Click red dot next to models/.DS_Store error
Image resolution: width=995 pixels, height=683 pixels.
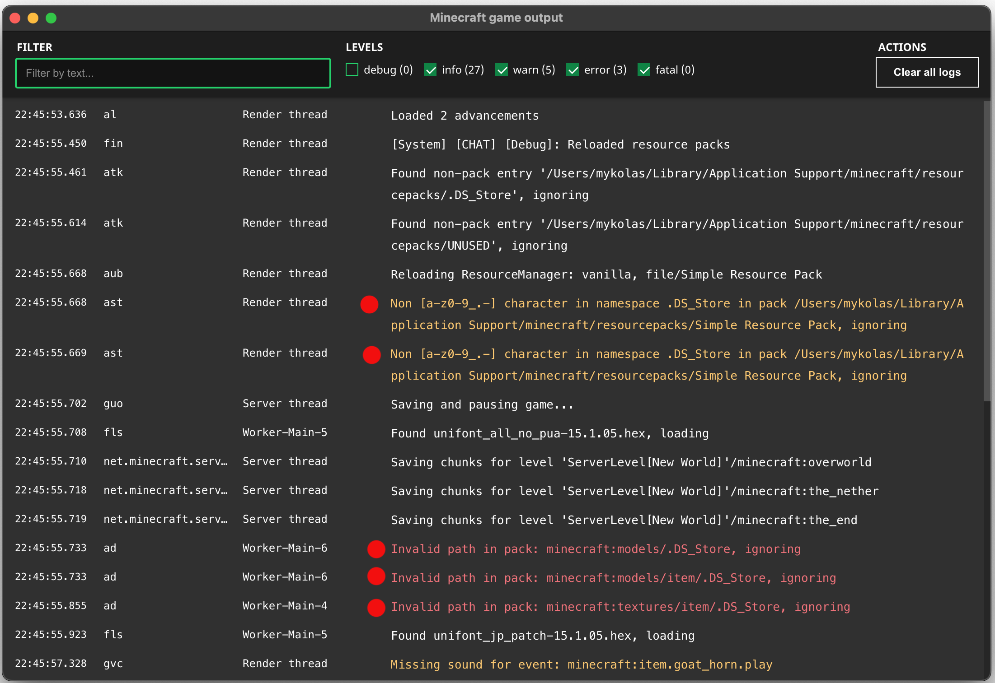pos(376,549)
